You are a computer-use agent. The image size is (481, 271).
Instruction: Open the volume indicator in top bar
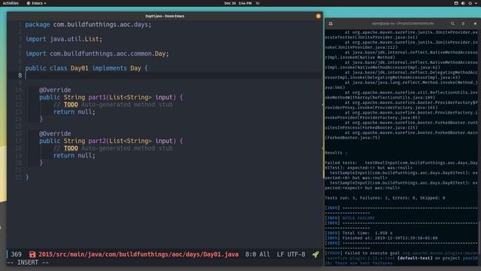pos(463,3)
